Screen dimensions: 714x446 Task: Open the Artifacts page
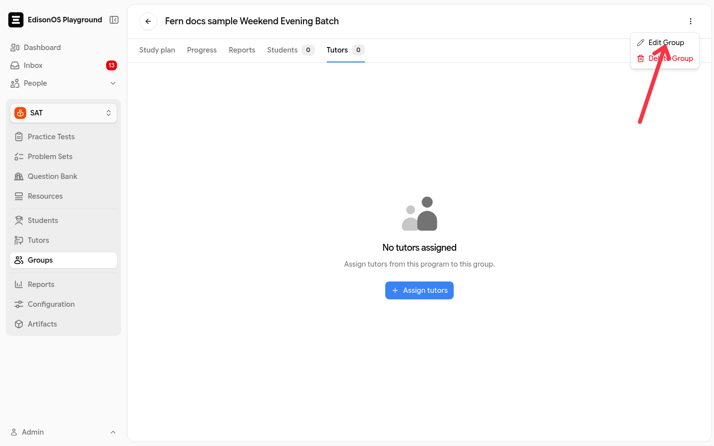63,324
